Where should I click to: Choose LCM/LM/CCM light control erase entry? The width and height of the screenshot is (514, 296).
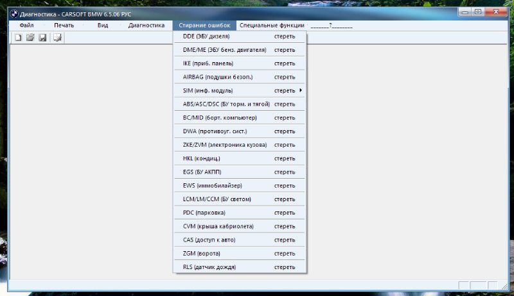[x=240, y=199]
